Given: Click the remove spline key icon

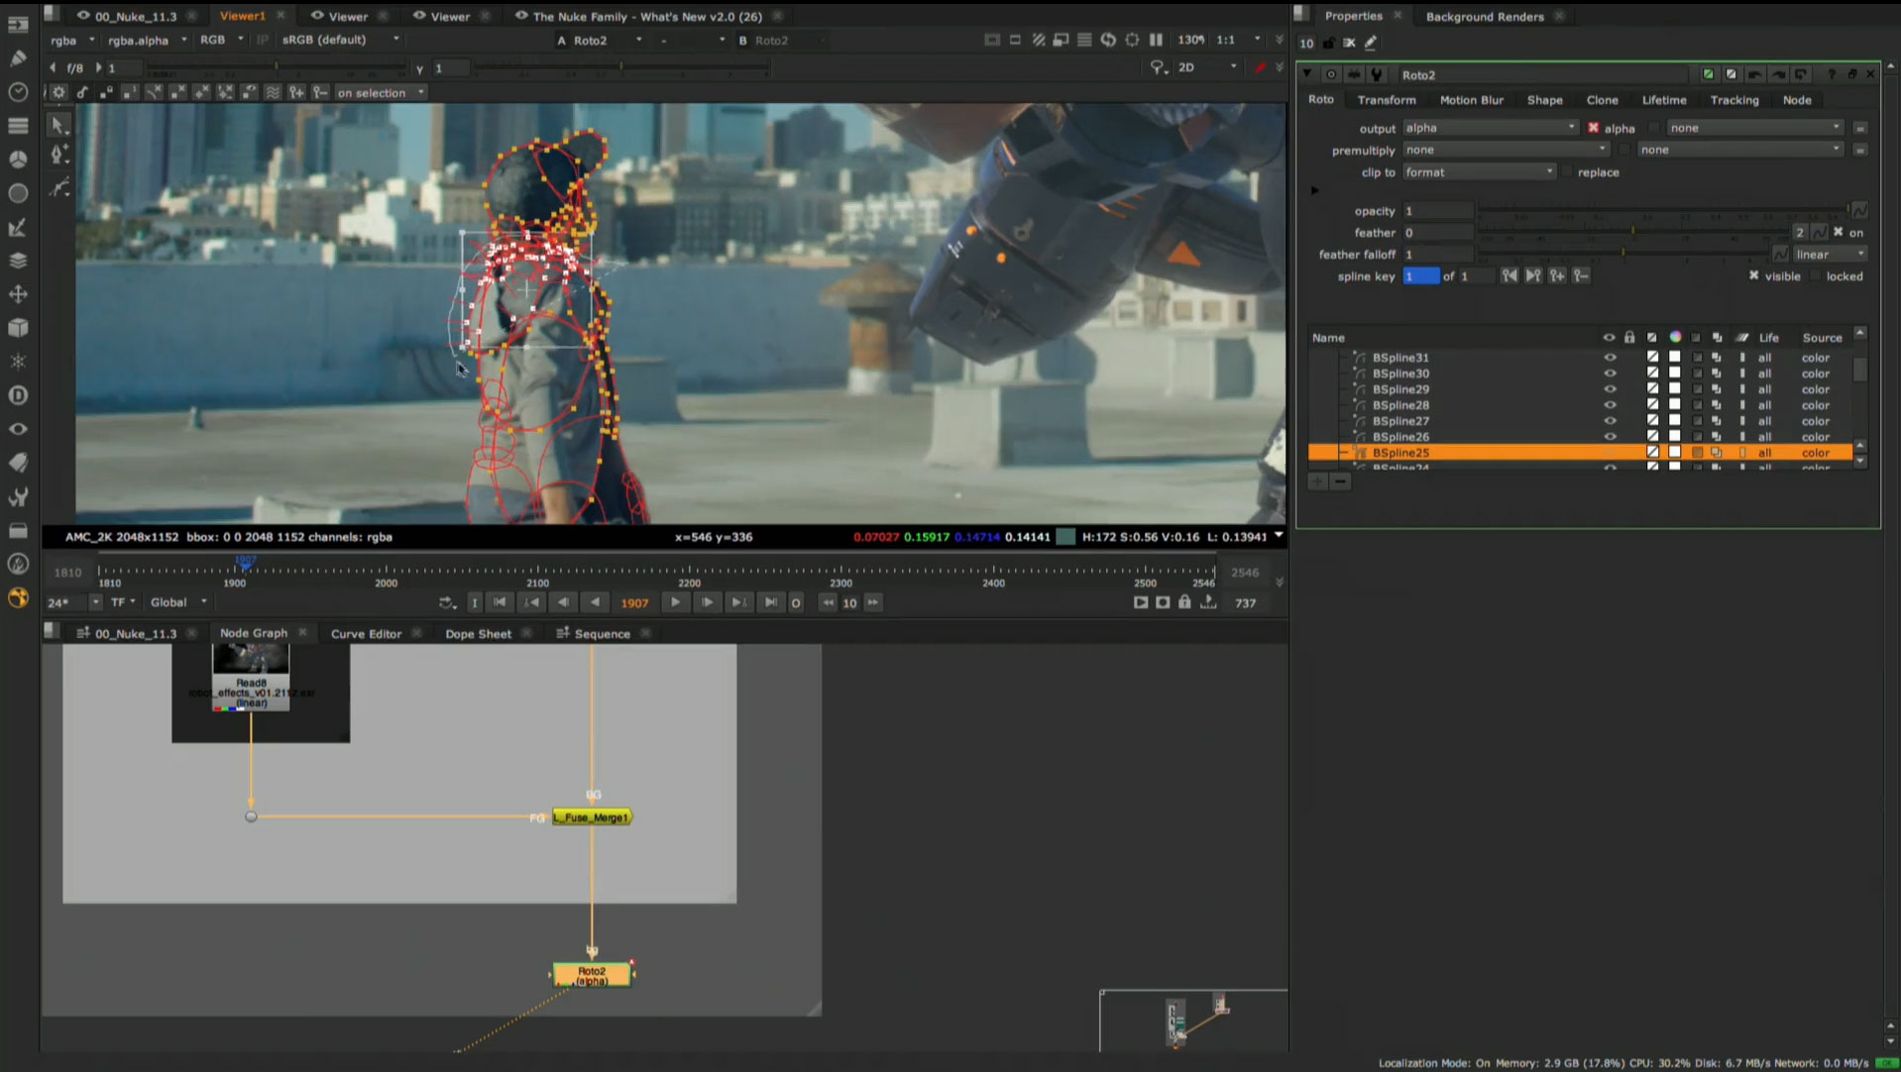Looking at the screenshot, I should pyautogui.click(x=1581, y=276).
